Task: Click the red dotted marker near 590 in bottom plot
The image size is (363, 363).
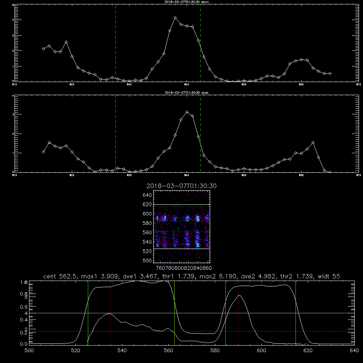Action: 238,313
